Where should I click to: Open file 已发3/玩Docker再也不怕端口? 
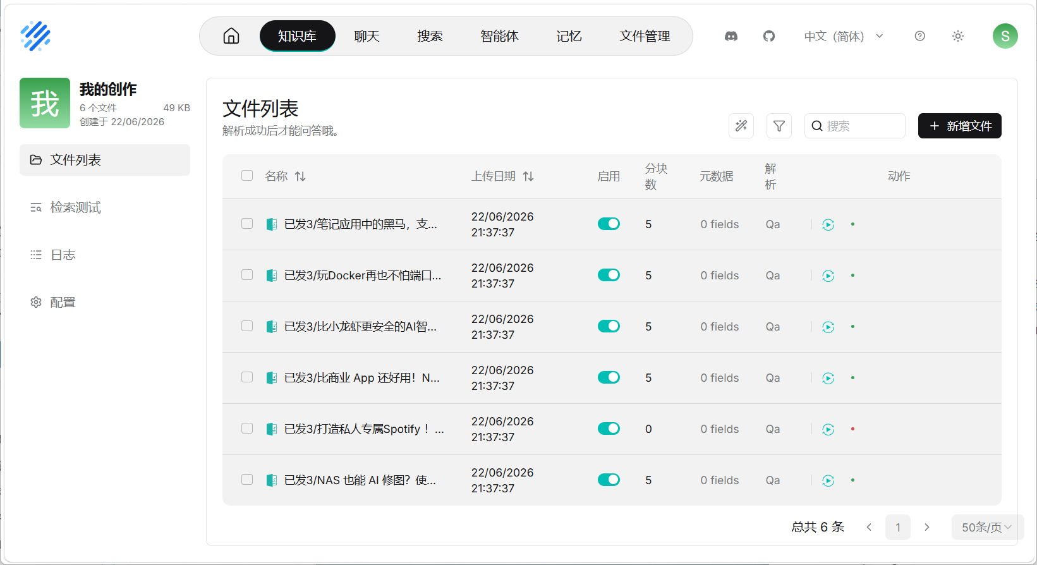coord(363,276)
